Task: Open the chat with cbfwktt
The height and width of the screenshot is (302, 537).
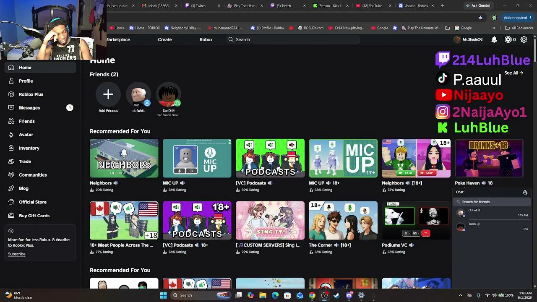Action: (492, 213)
